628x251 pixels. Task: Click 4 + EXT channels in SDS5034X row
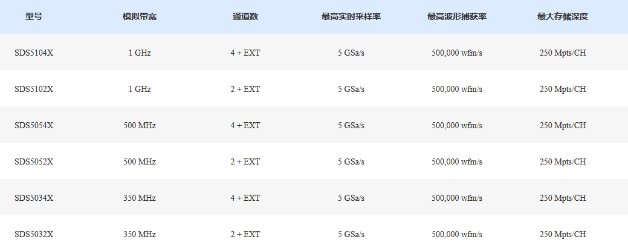tap(245, 198)
